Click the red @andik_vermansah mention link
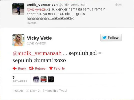Viewport: 134px width, 100px height. click(x=37, y=53)
